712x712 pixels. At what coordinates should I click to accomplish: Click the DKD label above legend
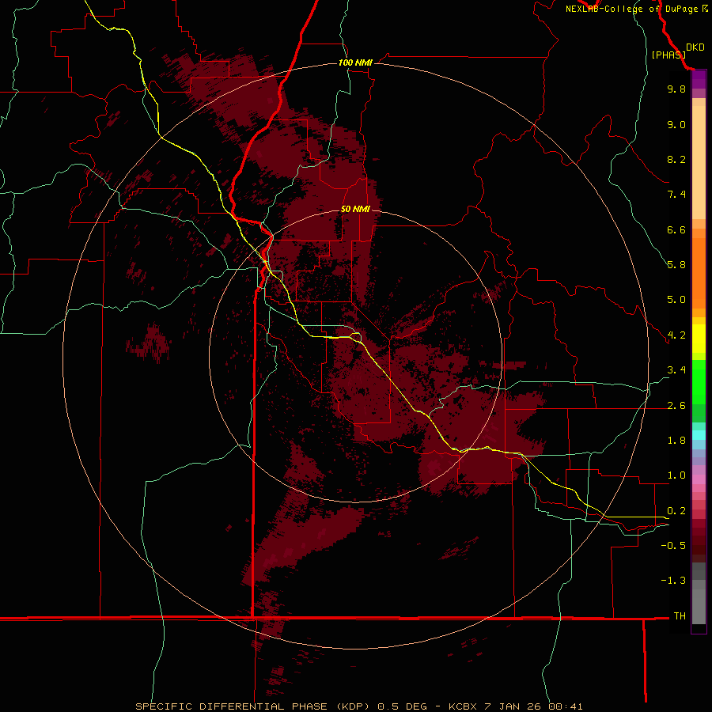coord(695,47)
